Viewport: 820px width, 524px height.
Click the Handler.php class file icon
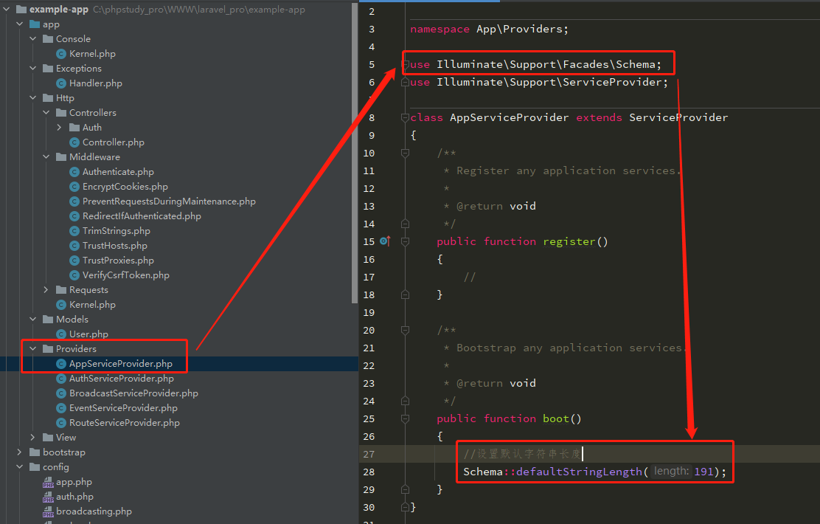62,83
